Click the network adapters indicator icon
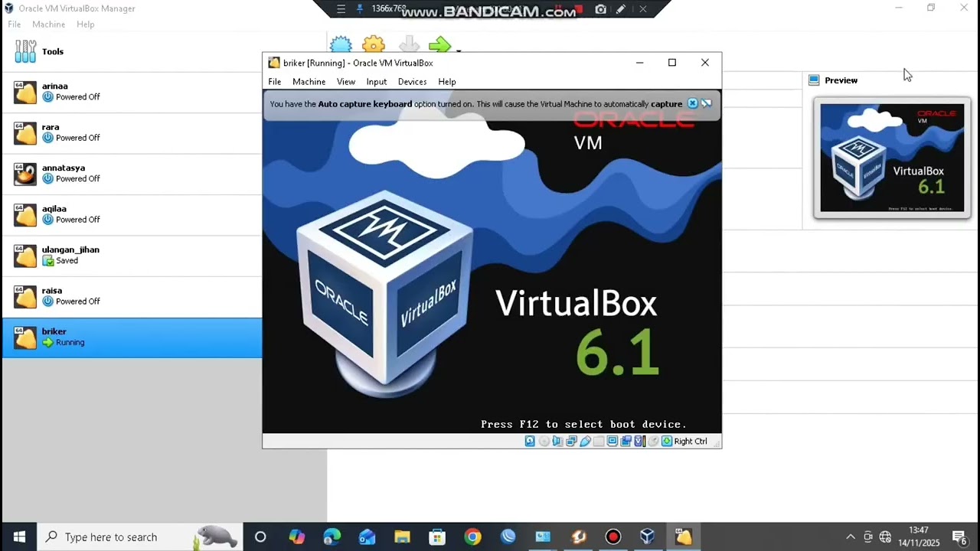Viewport: 980px width, 551px height. tap(572, 441)
